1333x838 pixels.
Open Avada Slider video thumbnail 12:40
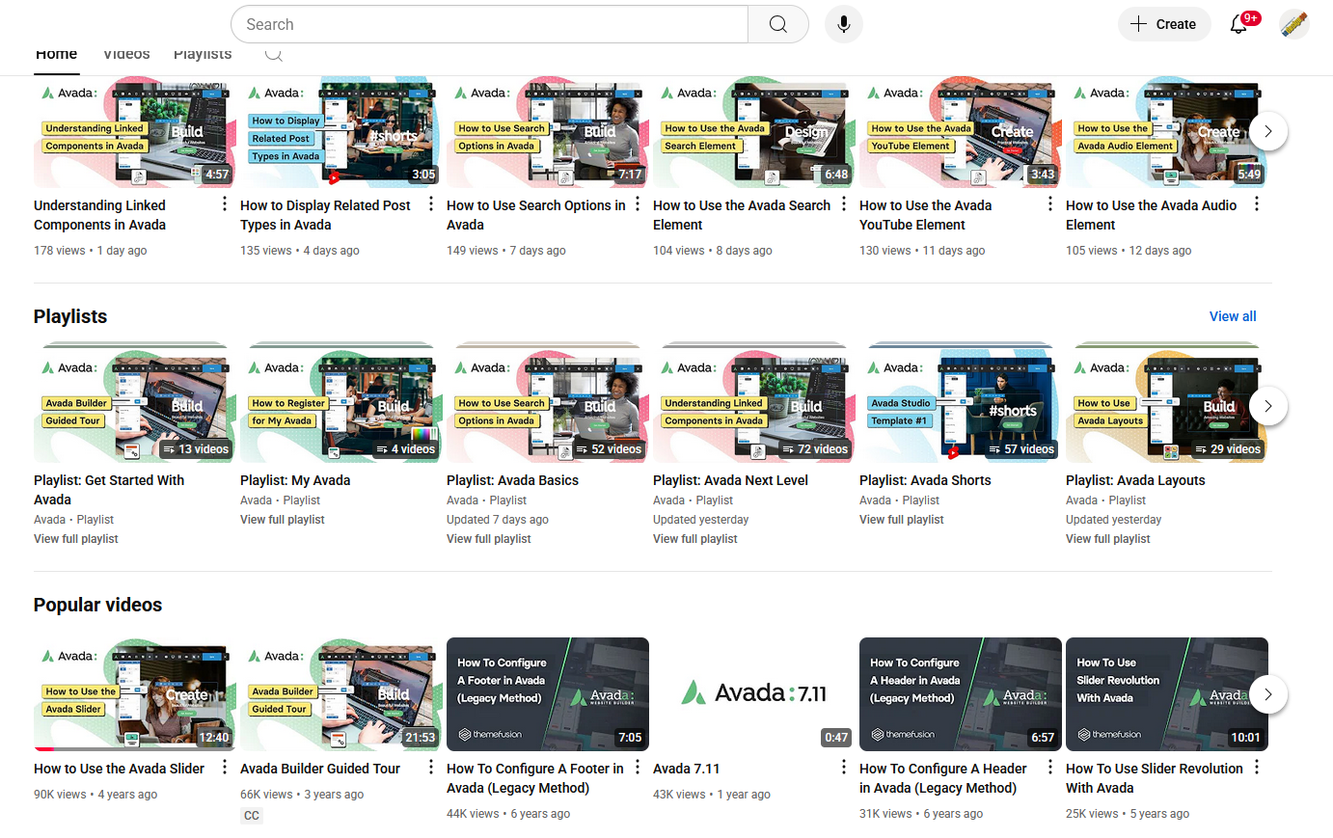[x=135, y=694]
